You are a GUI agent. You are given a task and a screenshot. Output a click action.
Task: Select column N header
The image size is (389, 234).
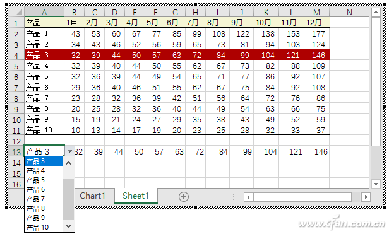pos(349,12)
